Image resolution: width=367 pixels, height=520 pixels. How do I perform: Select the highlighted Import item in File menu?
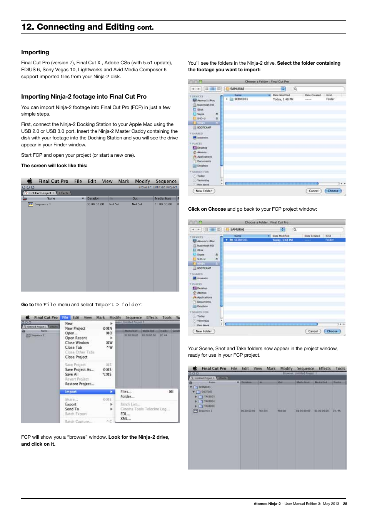87,392
